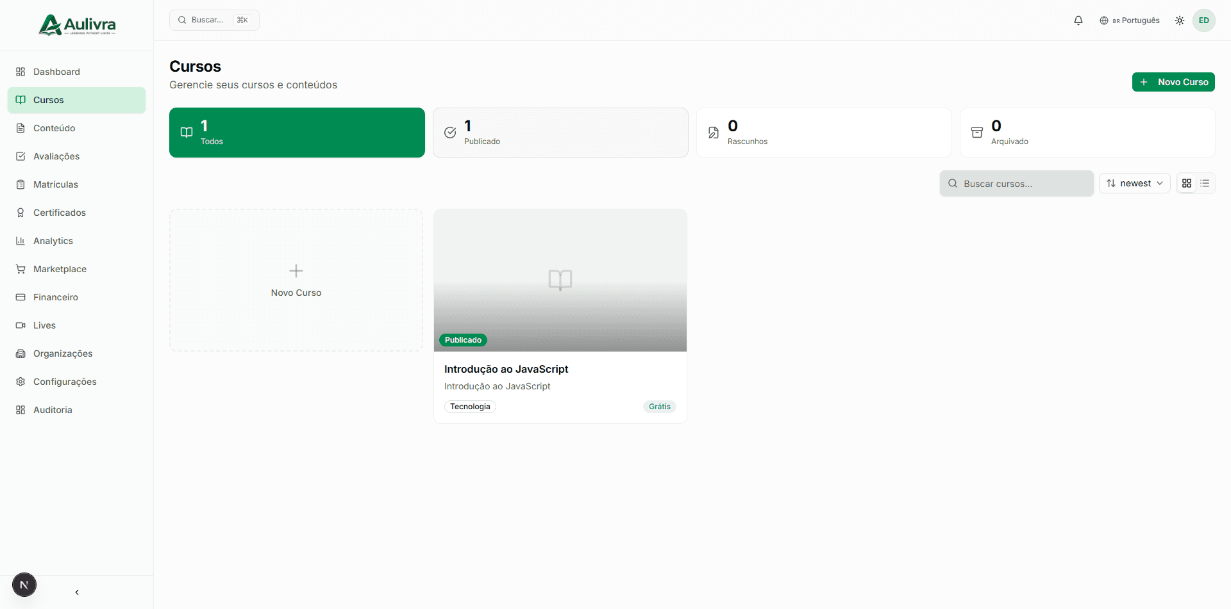Click the Auditoria grid icon
This screenshot has width=1231, height=609.
(21, 410)
